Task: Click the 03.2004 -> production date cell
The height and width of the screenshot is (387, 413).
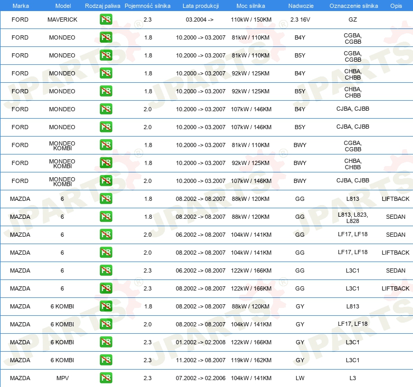Action: coord(200,20)
